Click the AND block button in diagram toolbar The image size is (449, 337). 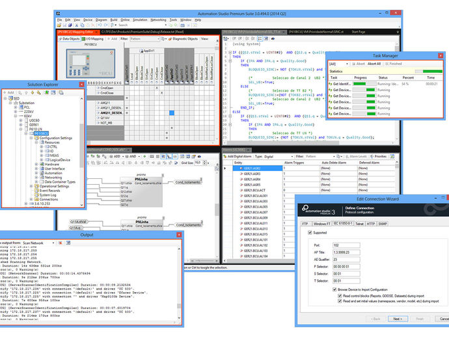131,156
